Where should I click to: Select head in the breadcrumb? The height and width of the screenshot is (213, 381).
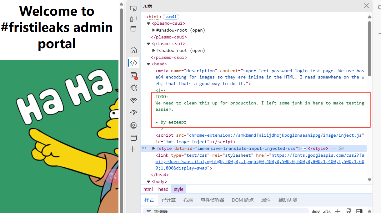pos(163,189)
